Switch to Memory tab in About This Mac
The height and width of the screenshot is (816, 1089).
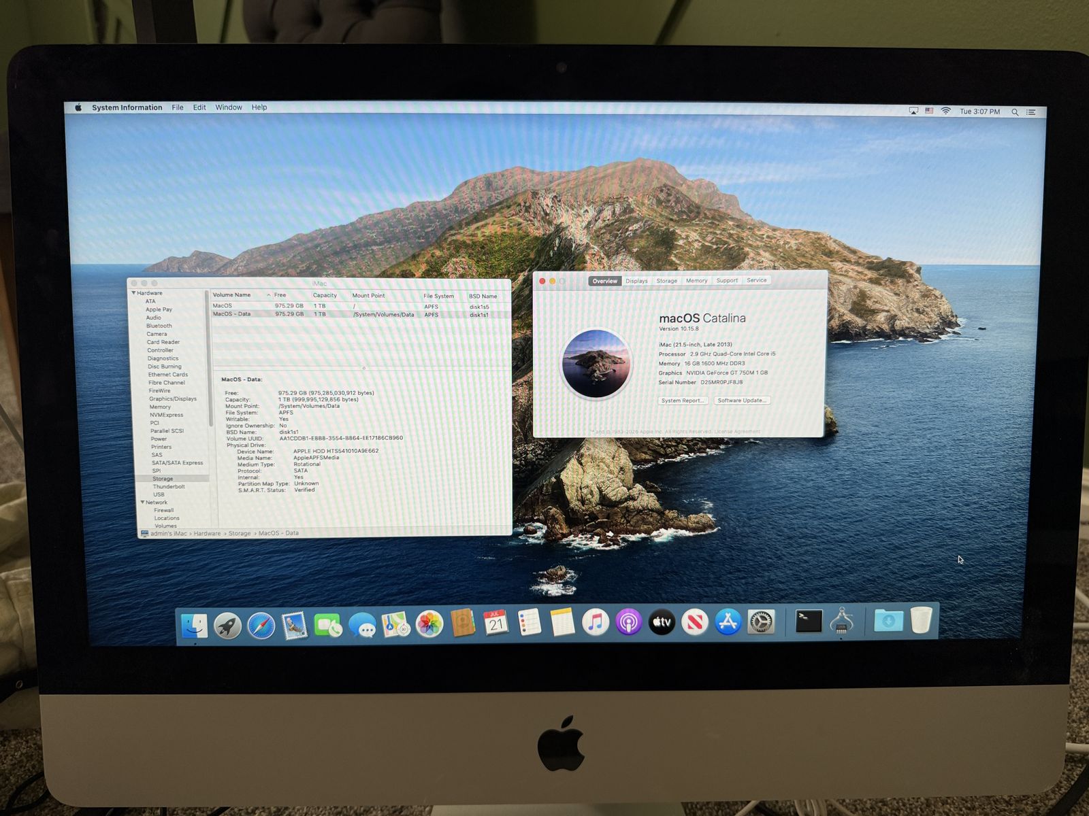(x=696, y=281)
